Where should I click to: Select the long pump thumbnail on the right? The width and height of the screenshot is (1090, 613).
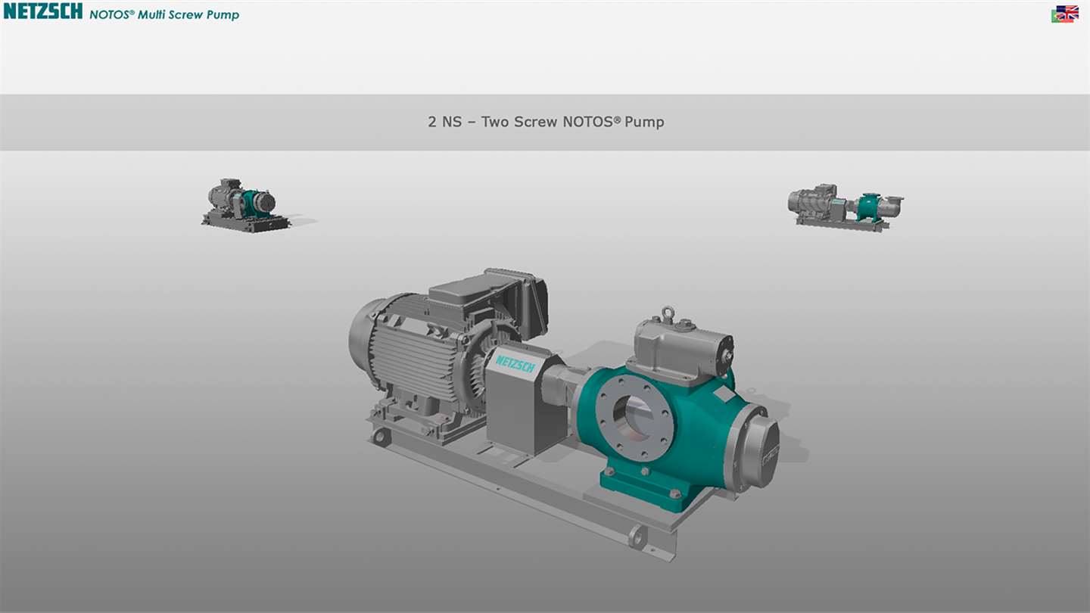(x=846, y=207)
